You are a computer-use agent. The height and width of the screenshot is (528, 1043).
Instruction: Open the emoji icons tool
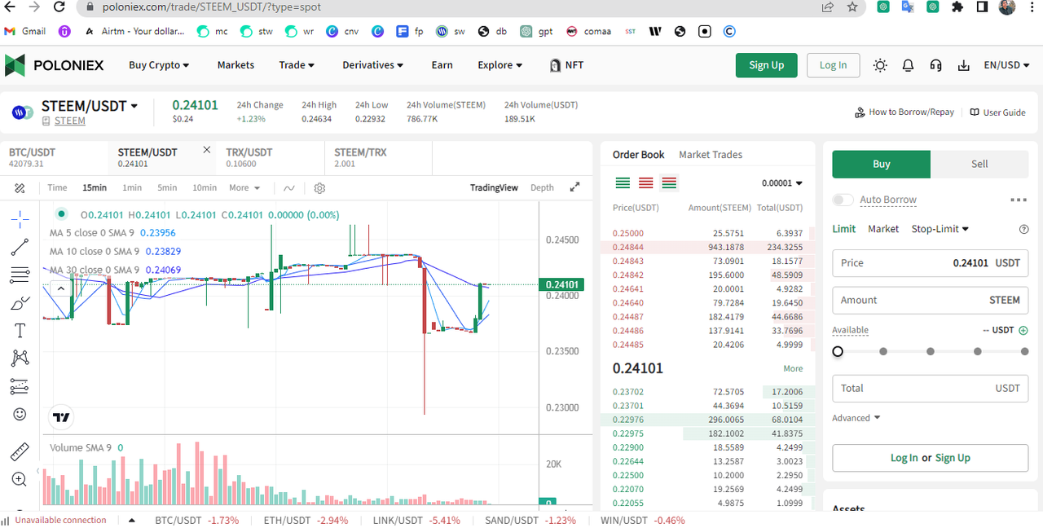click(20, 414)
